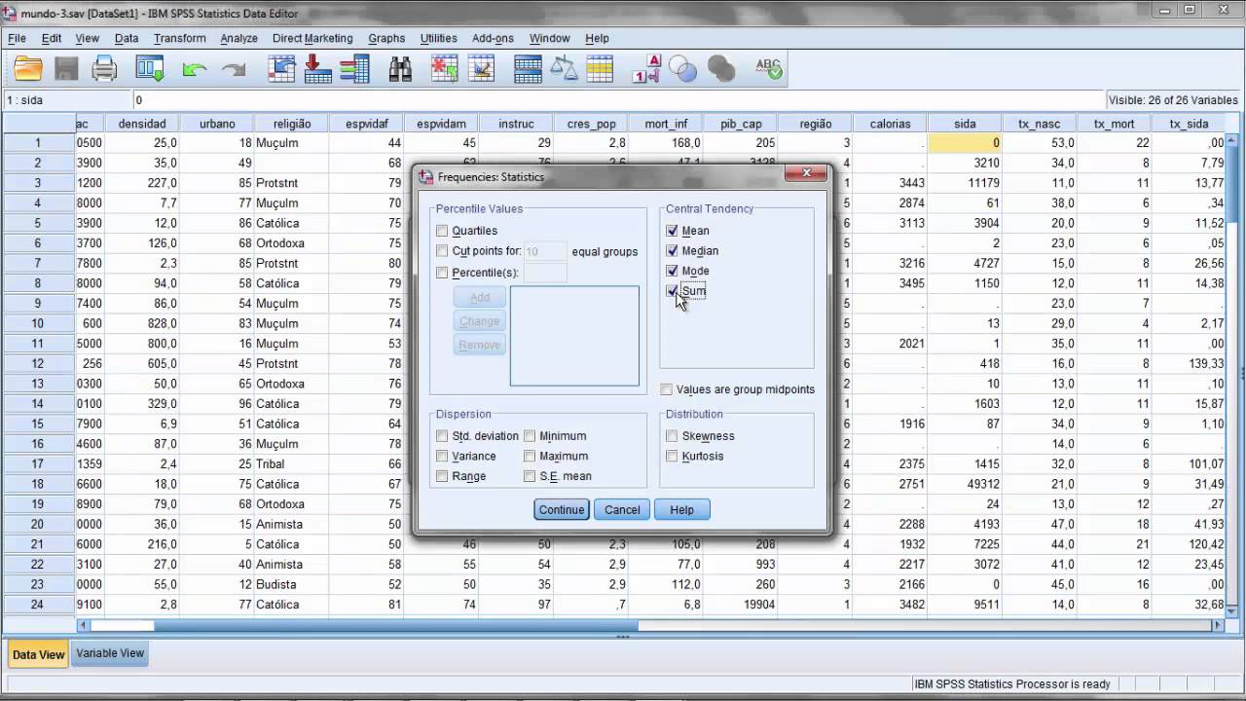The width and height of the screenshot is (1246, 701).
Task: Click Insert Cases toolbar icon
Action: [445, 69]
